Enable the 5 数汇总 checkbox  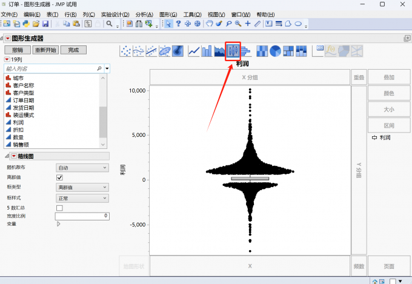point(59,208)
